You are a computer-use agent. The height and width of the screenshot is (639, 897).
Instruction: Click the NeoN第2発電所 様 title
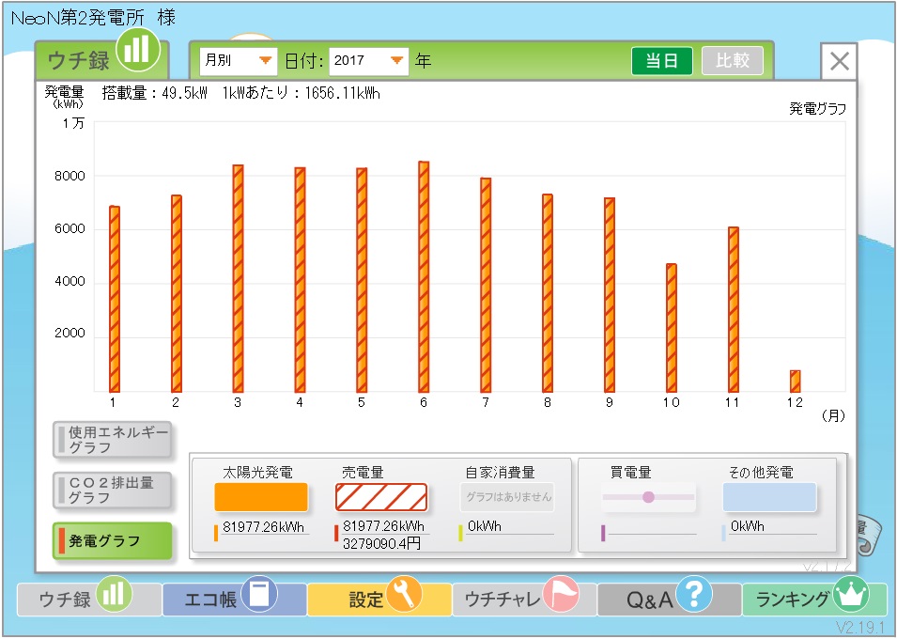pos(93,18)
